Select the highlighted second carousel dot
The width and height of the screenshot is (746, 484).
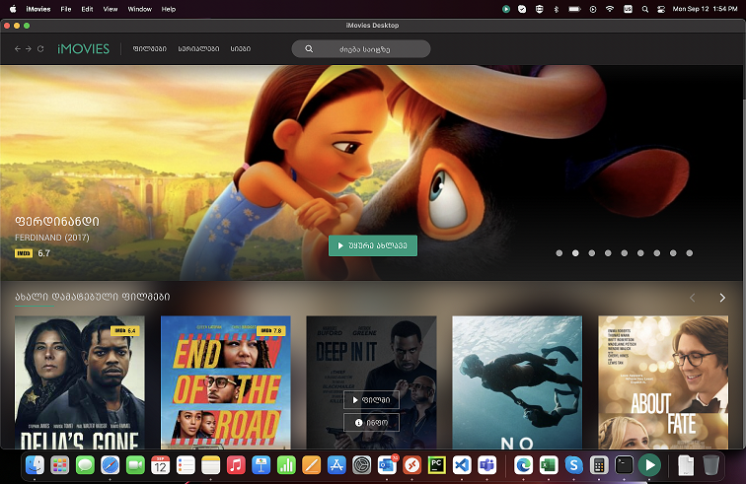click(x=575, y=253)
